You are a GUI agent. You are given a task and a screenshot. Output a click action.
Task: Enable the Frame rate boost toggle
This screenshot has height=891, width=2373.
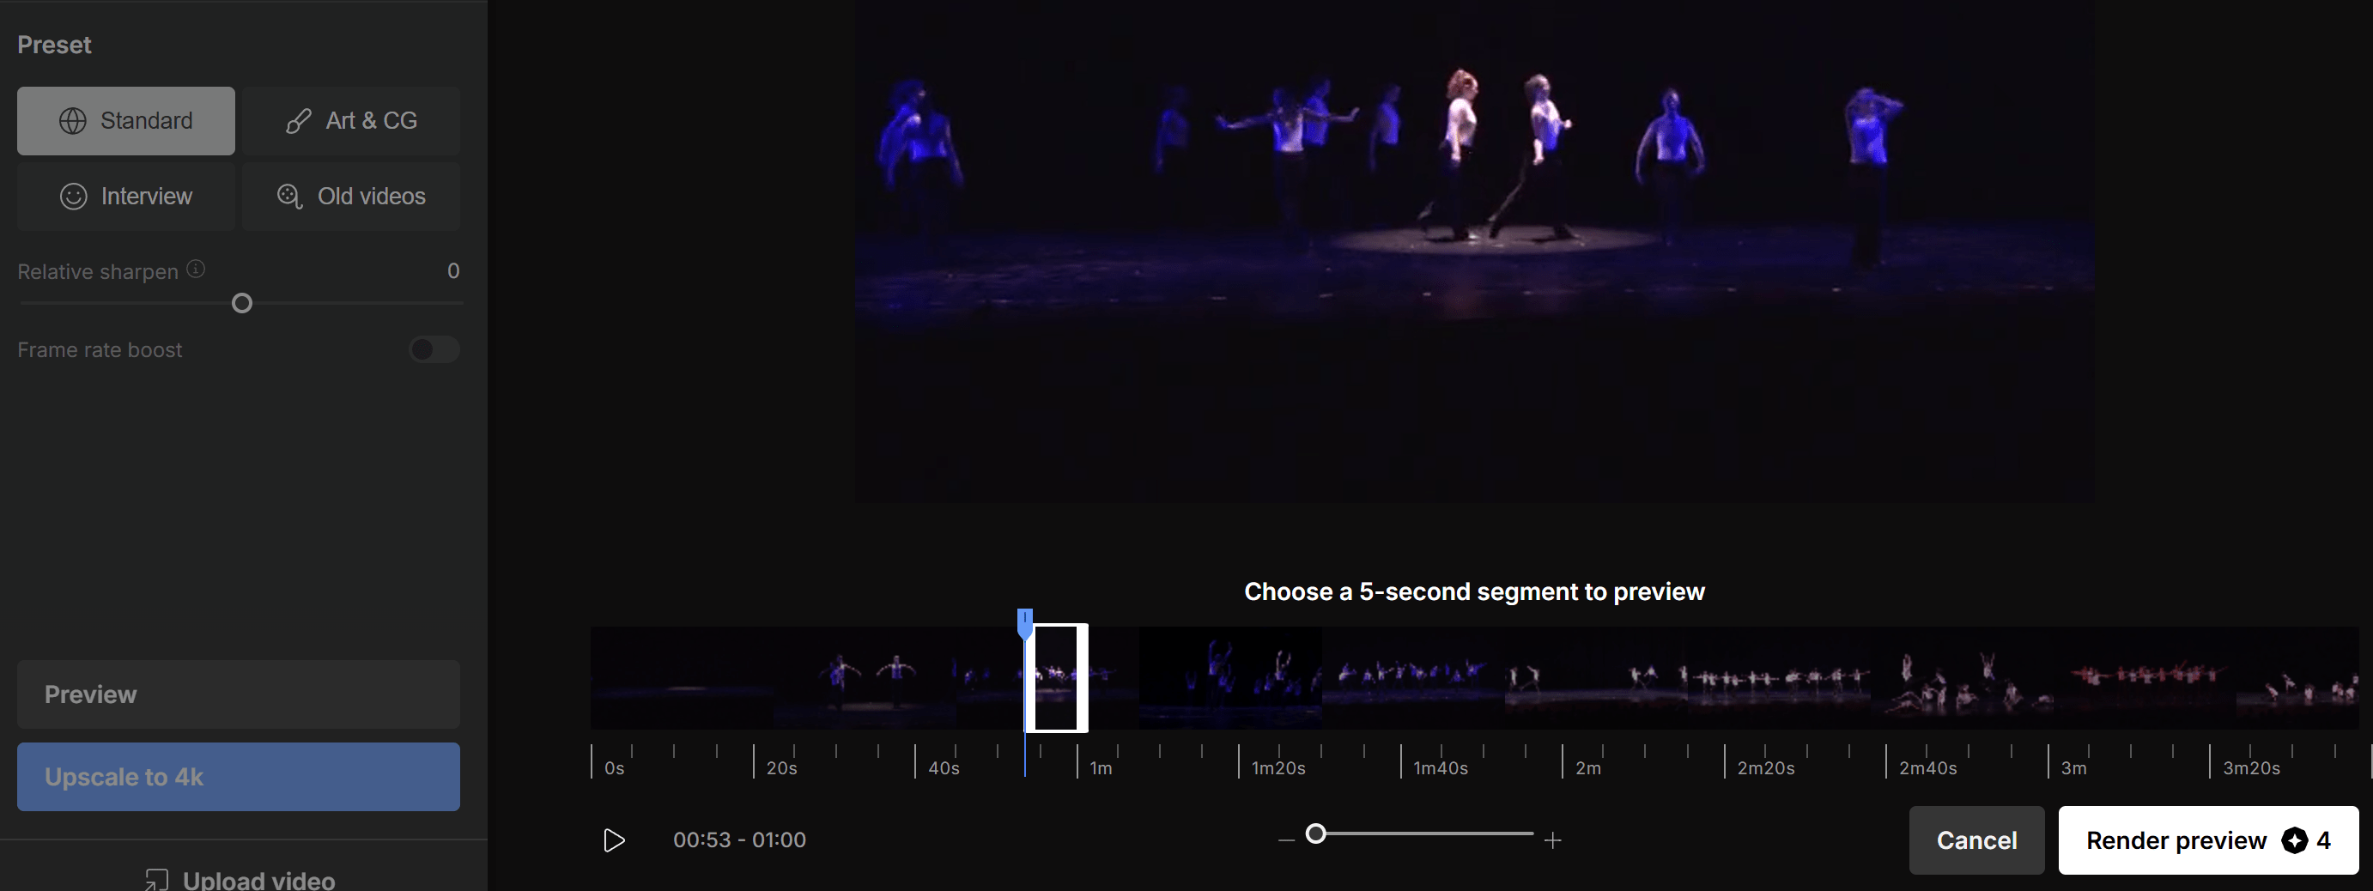(x=434, y=349)
